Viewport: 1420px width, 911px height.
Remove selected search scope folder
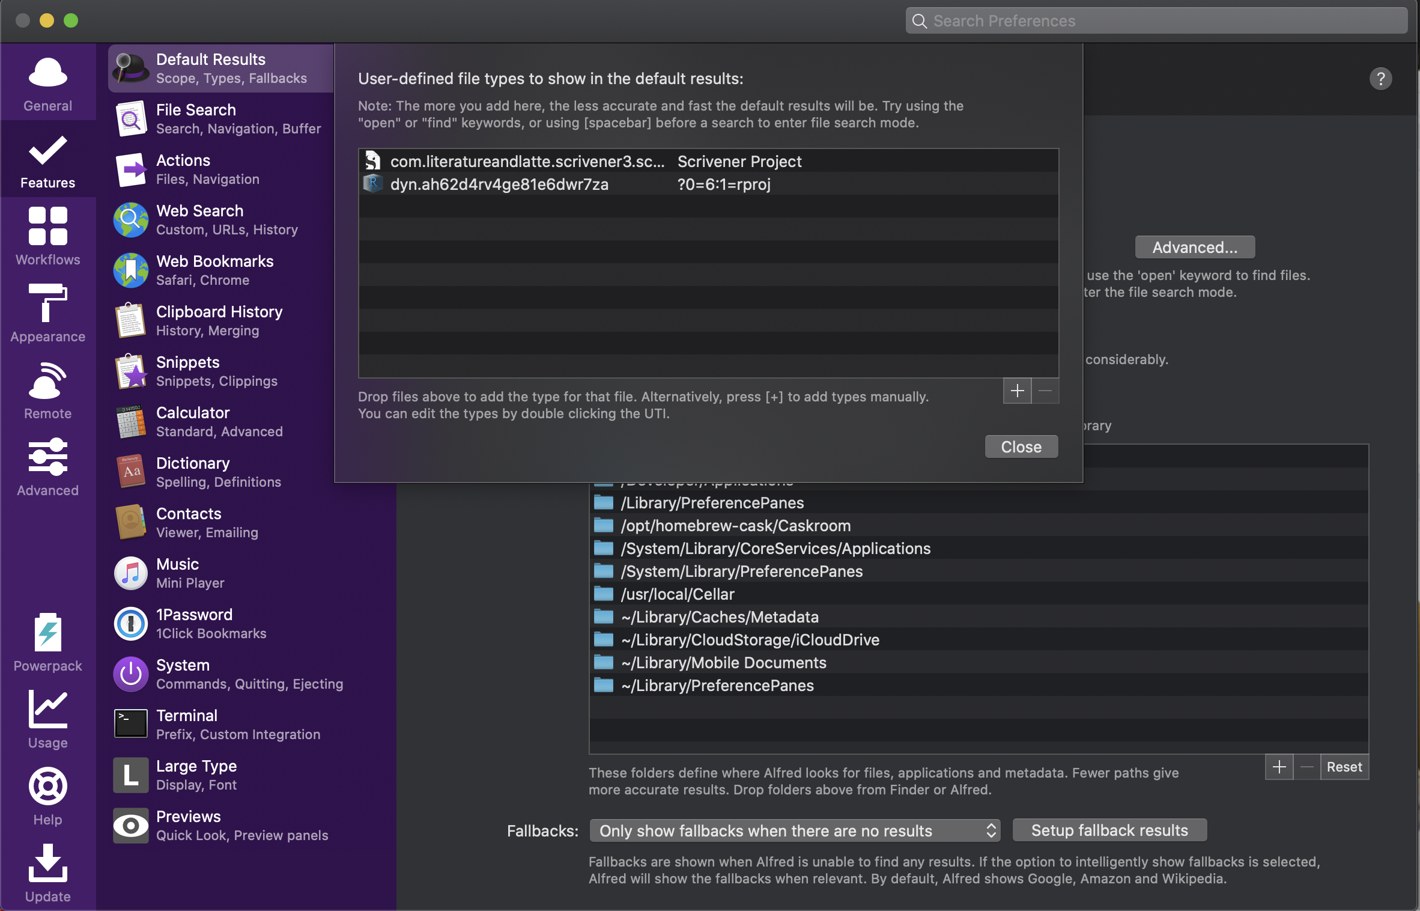pyautogui.click(x=1306, y=767)
